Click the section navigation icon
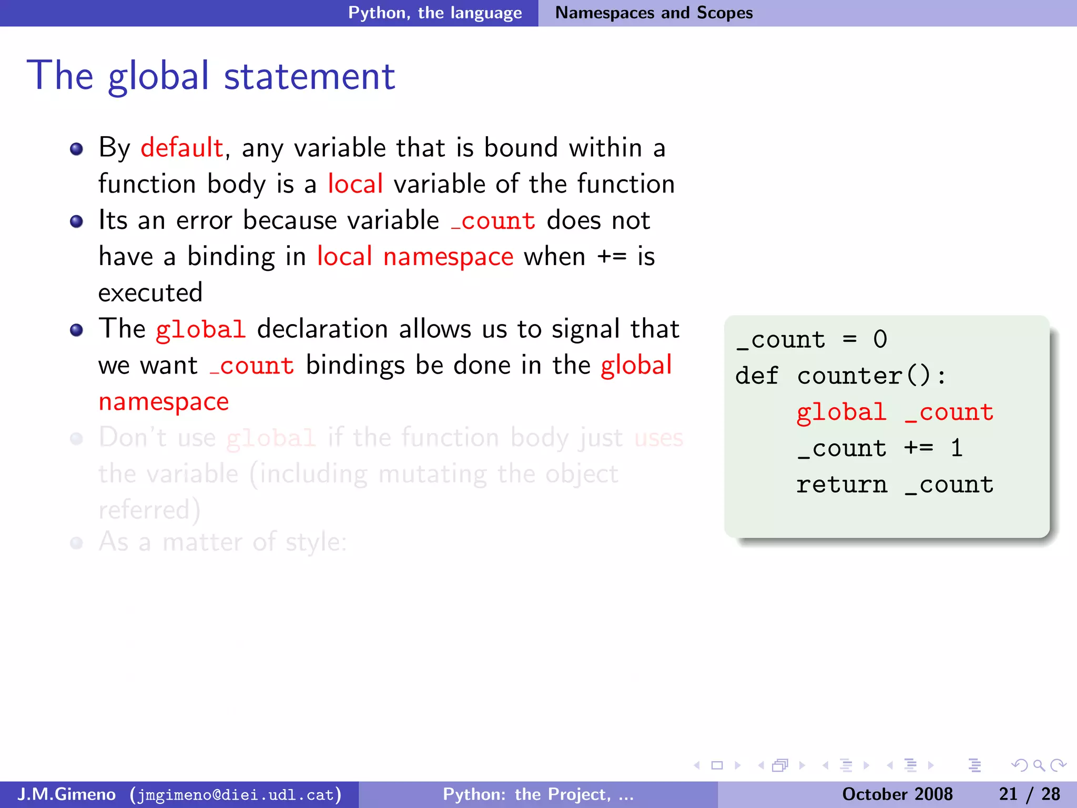 pos(910,765)
